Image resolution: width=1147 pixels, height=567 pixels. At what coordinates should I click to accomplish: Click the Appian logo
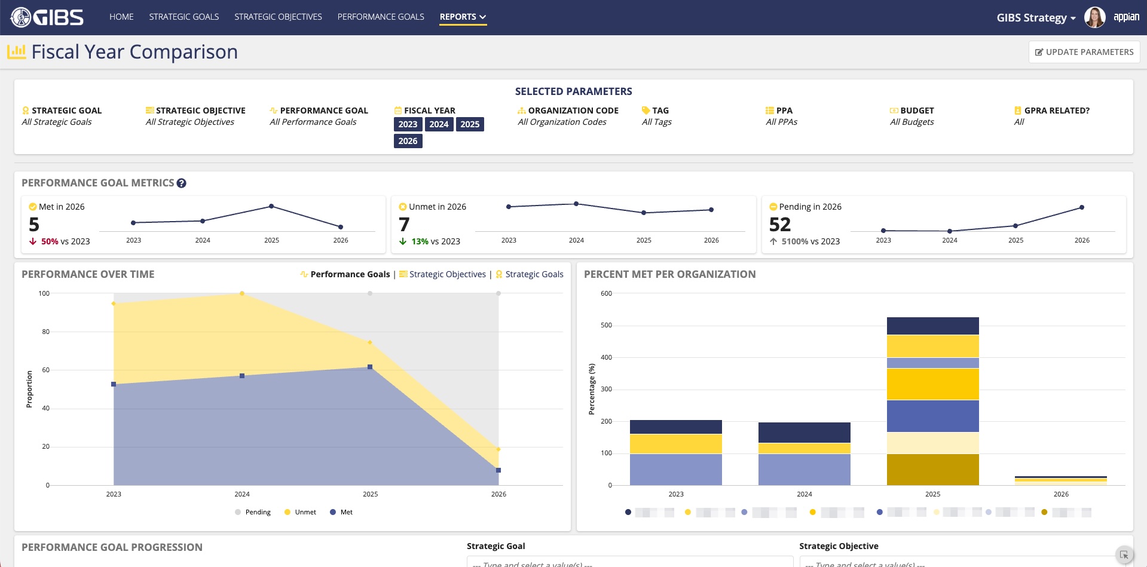1126,17
